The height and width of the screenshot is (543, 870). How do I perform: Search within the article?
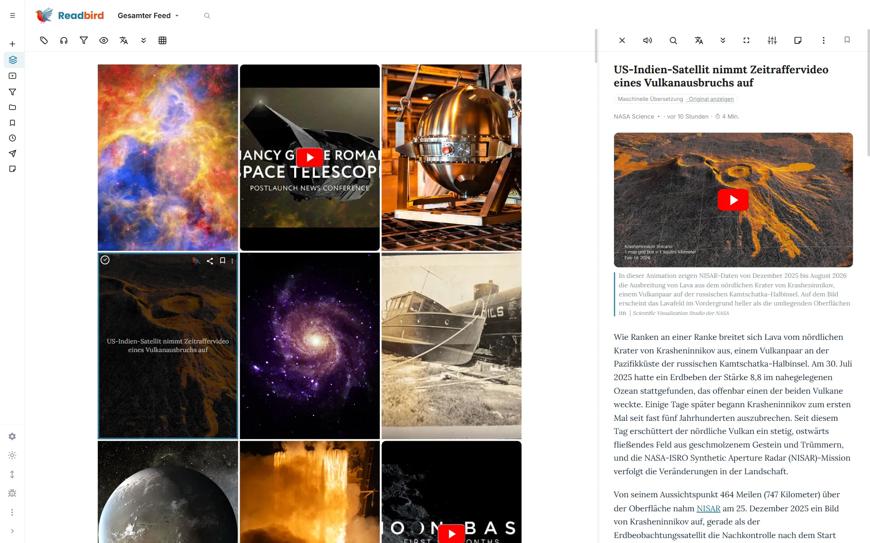(x=673, y=40)
